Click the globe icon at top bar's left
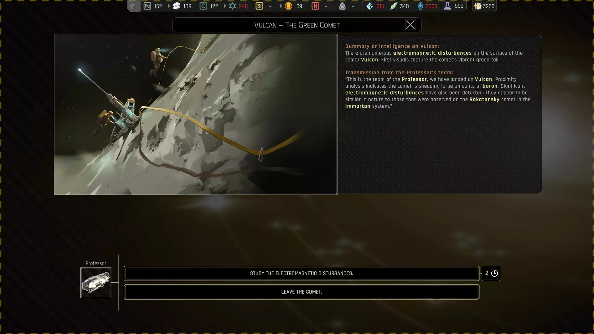The width and height of the screenshot is (594, 334). pyautogui.click(x=133, y=6)
